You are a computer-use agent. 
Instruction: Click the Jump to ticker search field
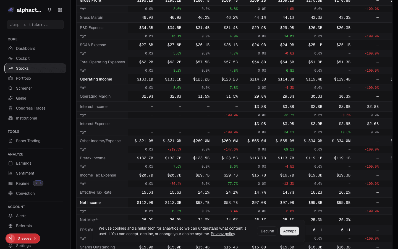tap(35, 25)
